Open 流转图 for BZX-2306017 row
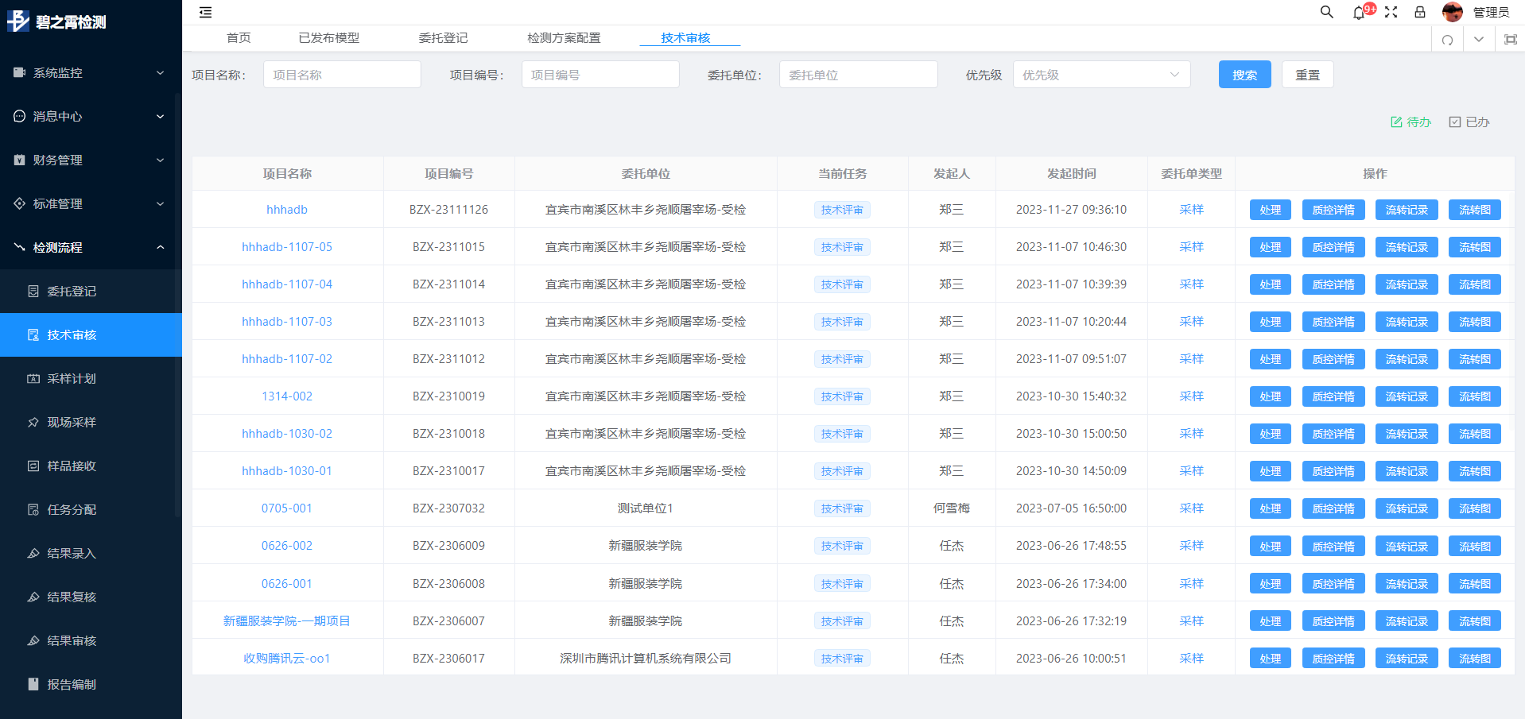 [x=1475, y=659]
